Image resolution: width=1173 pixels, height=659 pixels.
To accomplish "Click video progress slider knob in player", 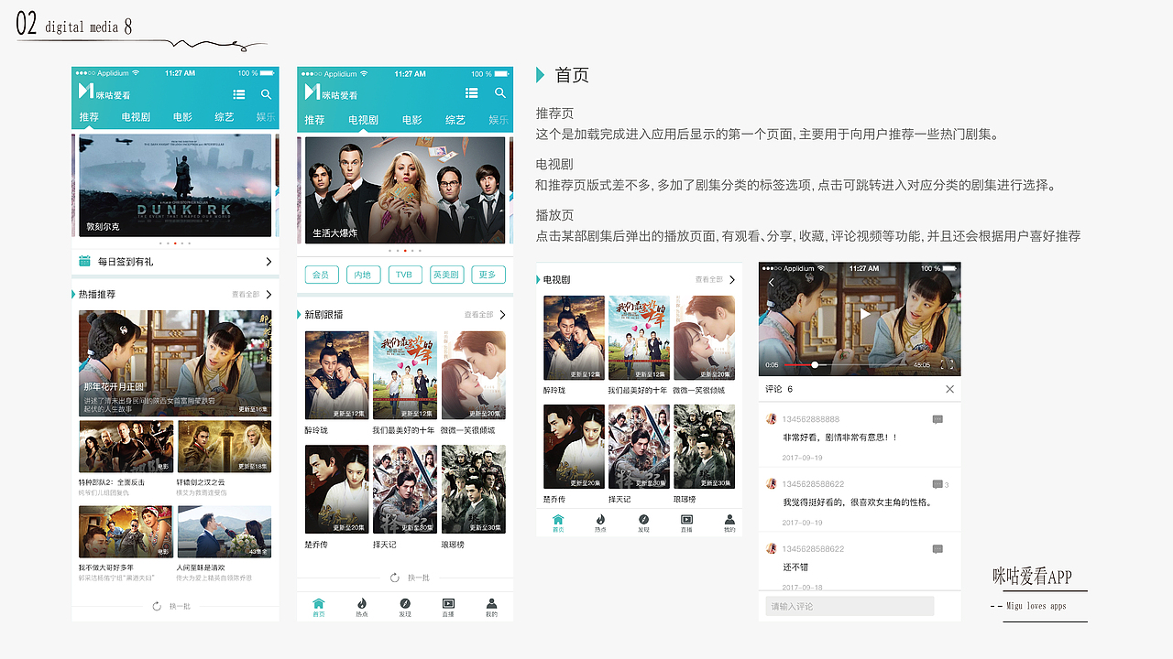I will [x=815, y=364].
